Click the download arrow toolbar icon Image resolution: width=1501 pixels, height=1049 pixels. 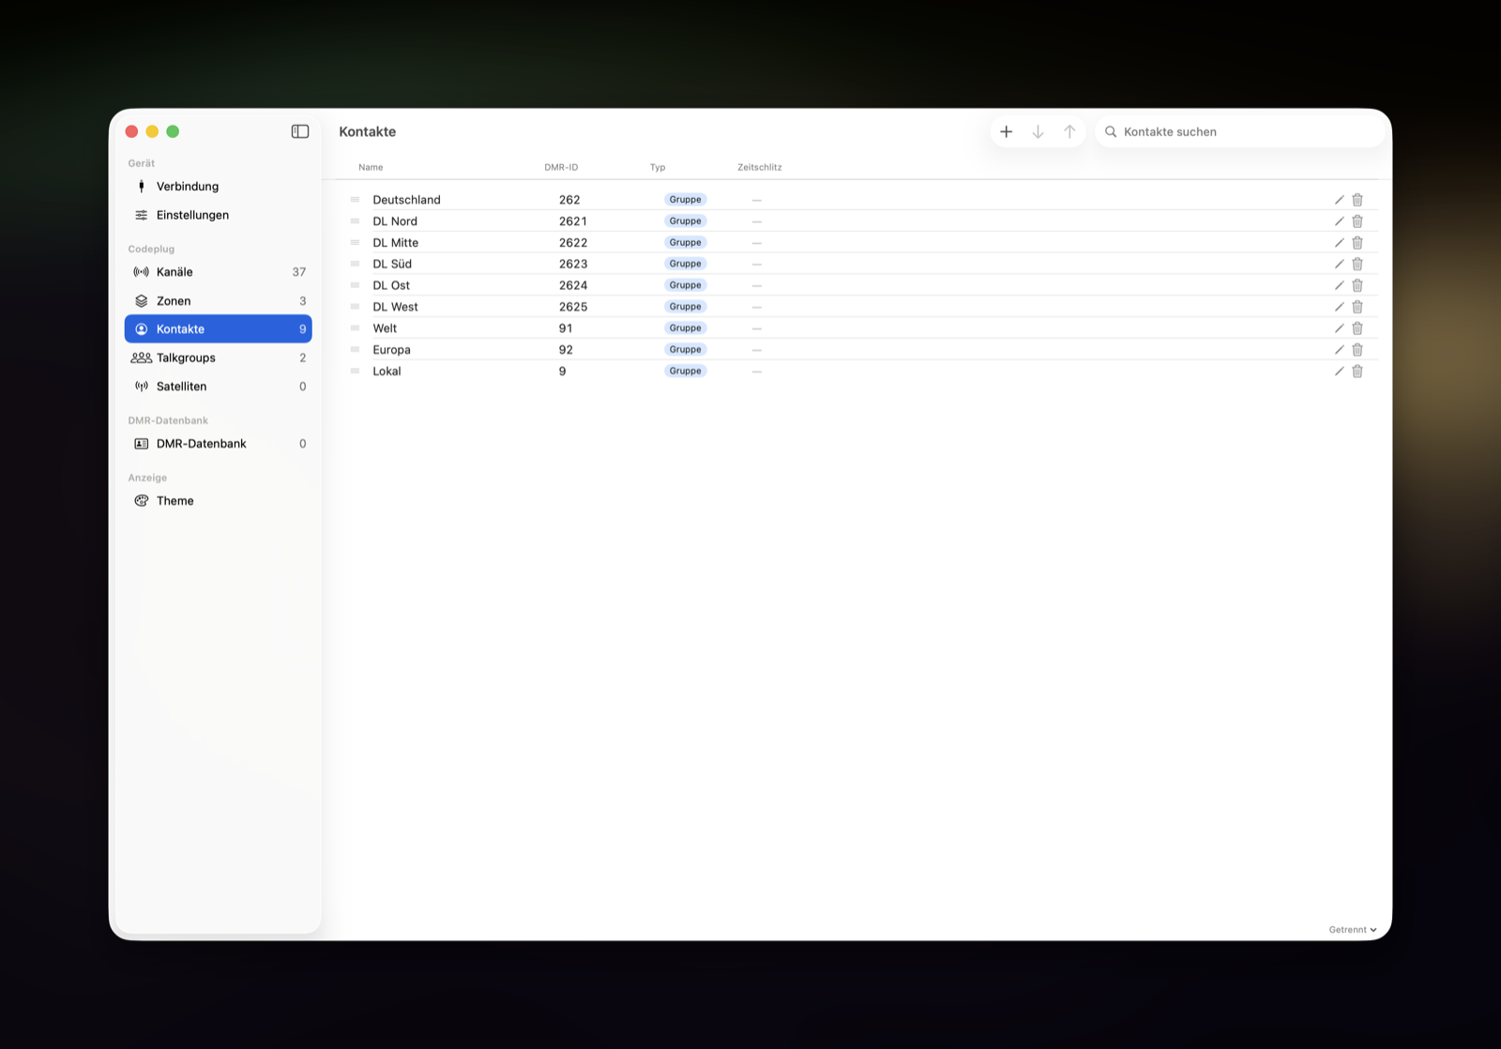1038,131
